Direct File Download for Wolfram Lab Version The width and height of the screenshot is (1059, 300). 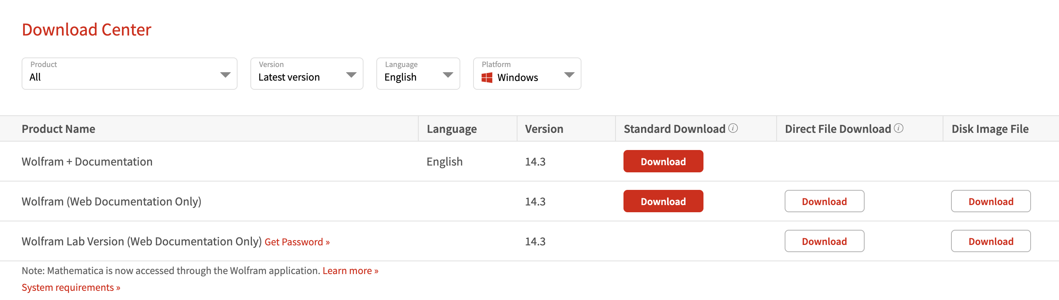824,241
